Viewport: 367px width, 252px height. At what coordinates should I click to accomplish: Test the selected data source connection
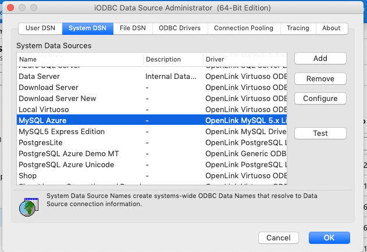[320, 134]
